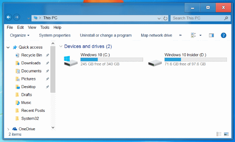Screen dimensions: 235x142
Task: Open Recycle Bin from Quick access
Action: (32, 55)
